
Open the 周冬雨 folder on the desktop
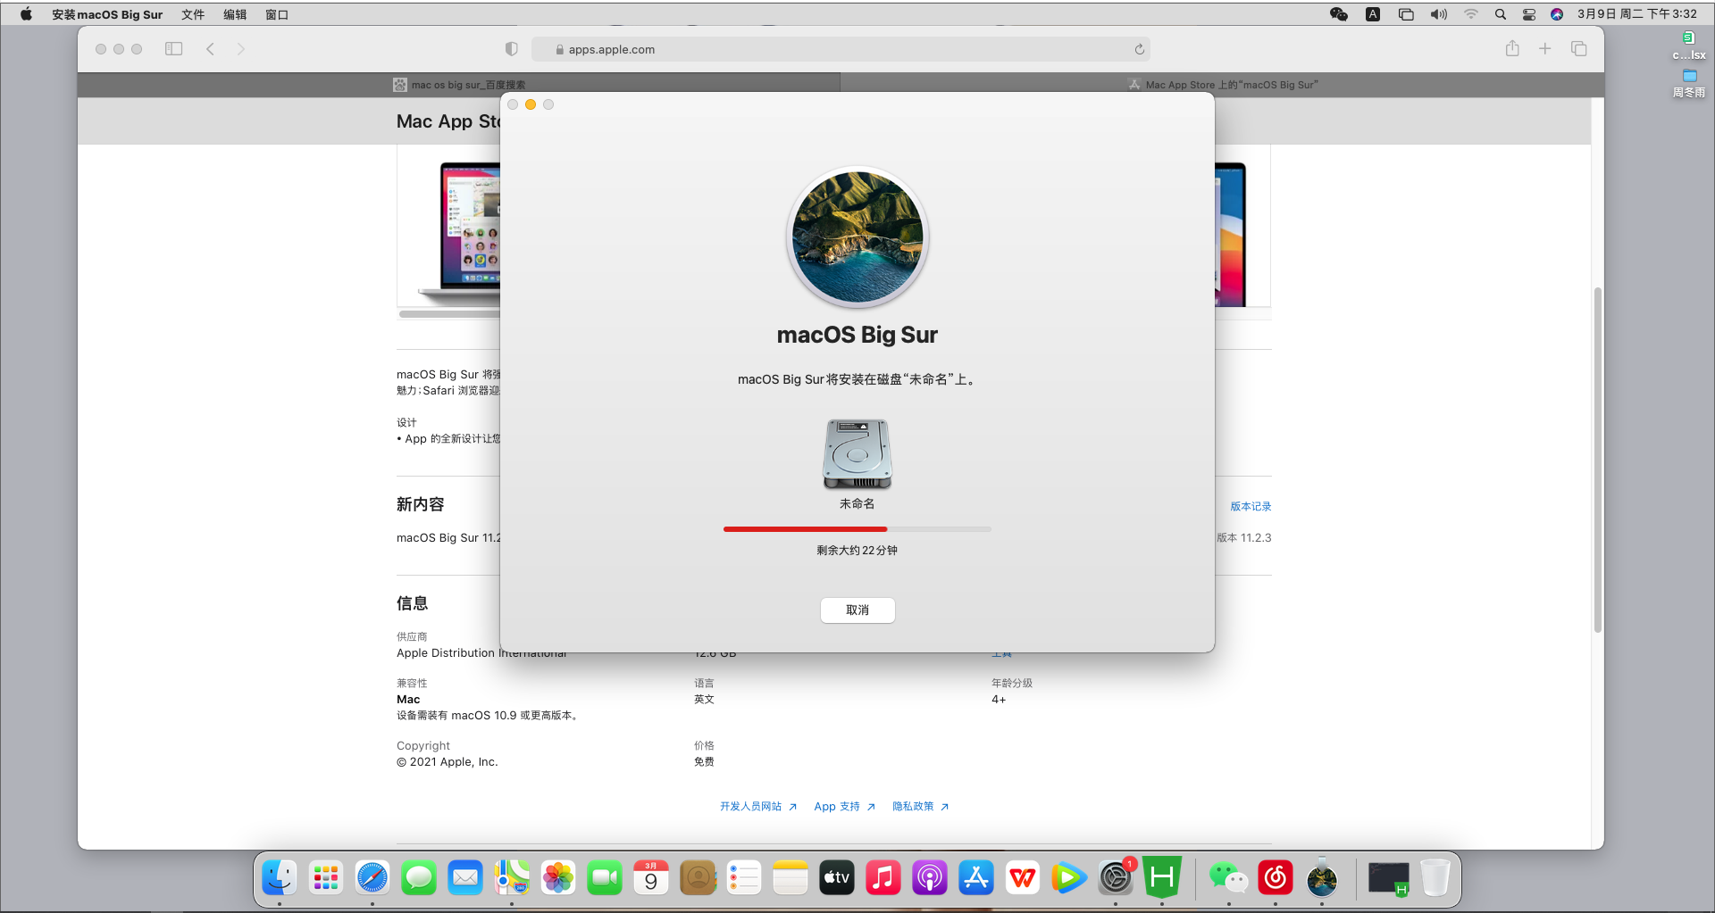click(x=1689, y=83)
